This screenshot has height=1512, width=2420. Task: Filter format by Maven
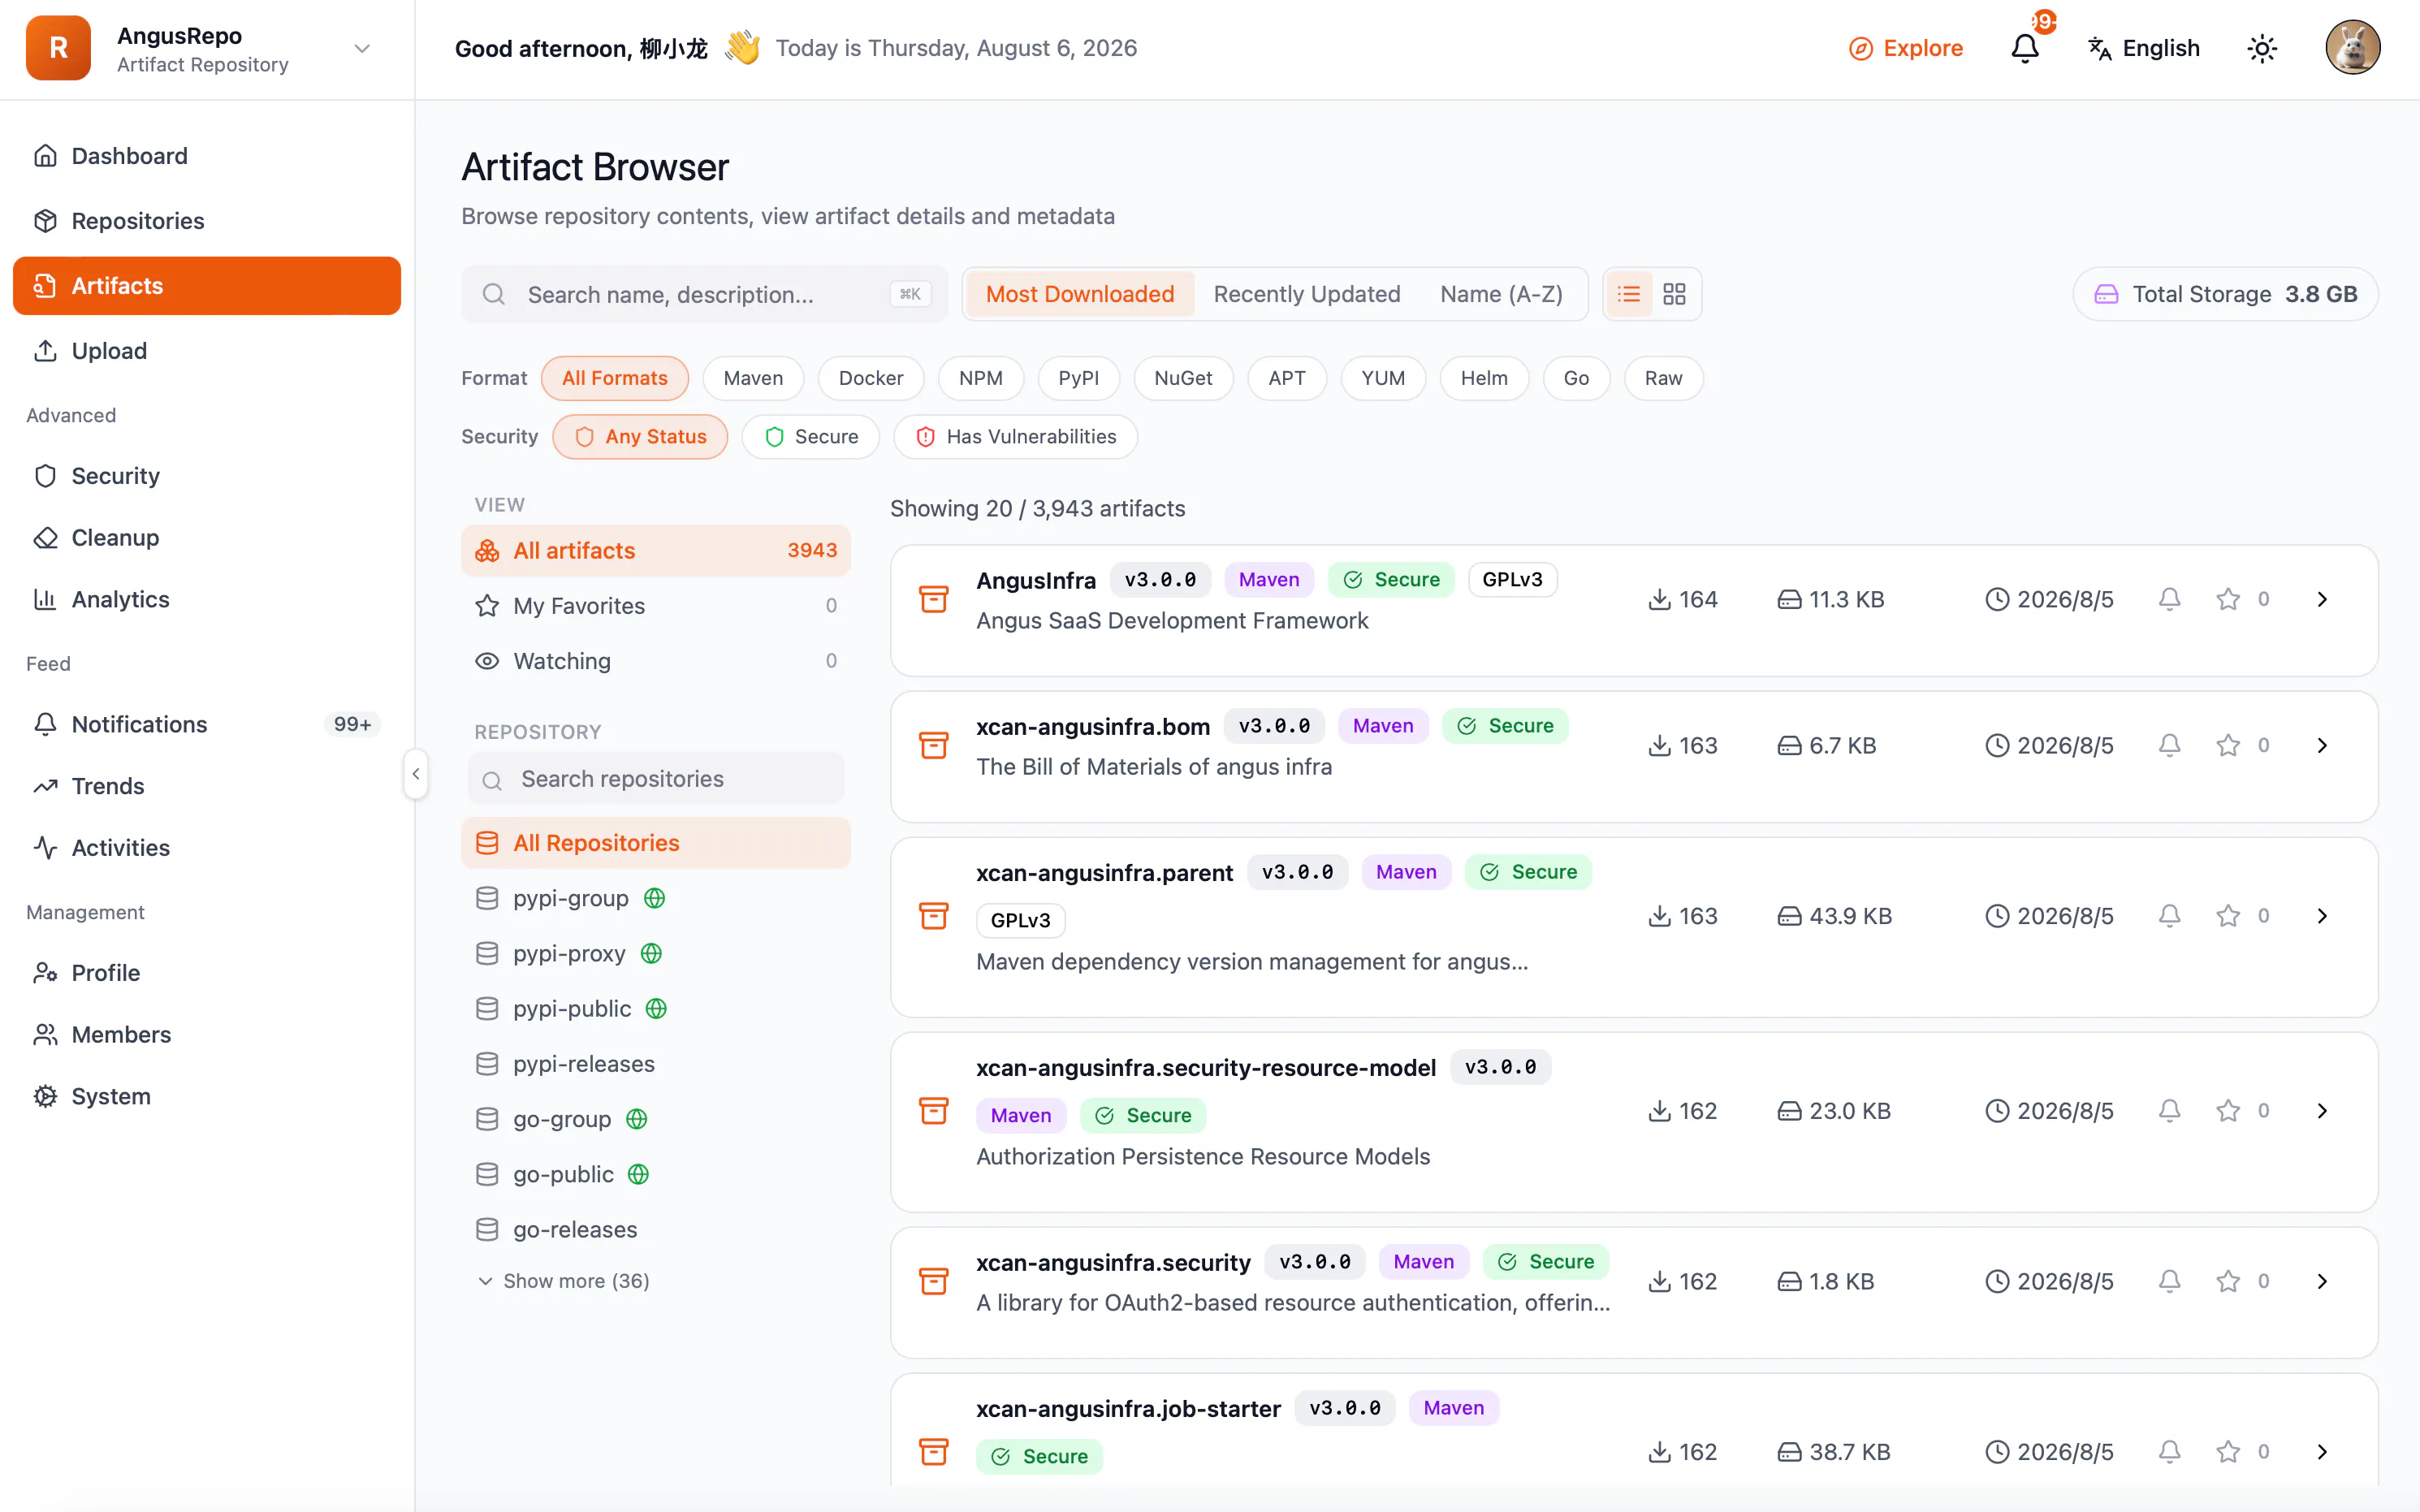(753, 378)
